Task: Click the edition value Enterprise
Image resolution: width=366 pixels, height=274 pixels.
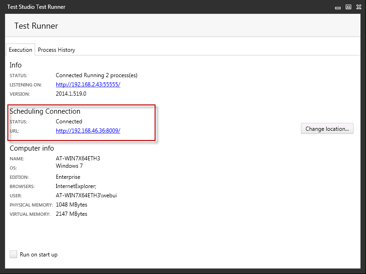Action: pos(68,177)
